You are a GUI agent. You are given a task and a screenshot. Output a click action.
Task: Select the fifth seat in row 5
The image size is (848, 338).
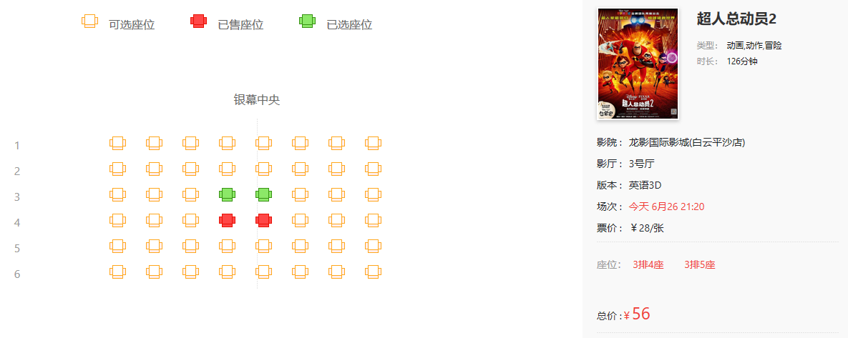[263, 247]
